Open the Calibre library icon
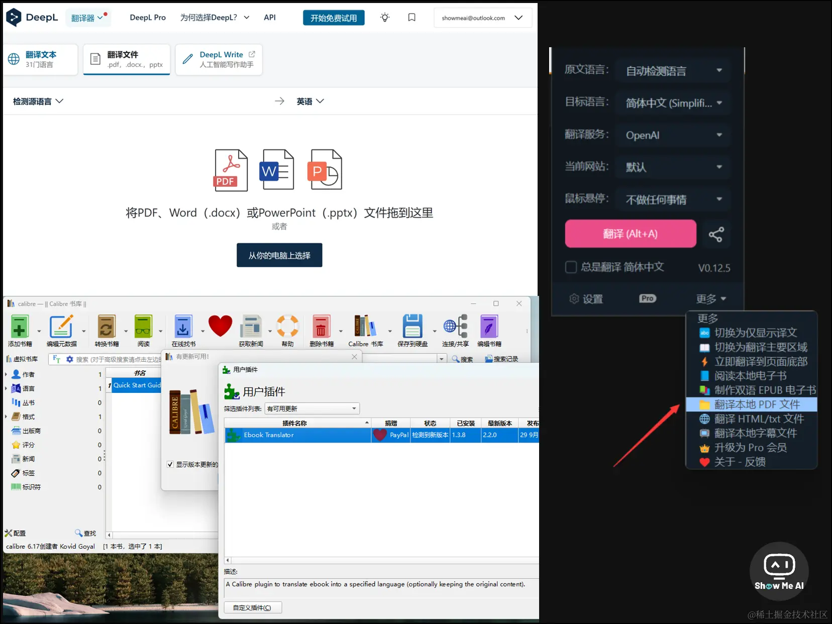 click(x=365, y=327)
